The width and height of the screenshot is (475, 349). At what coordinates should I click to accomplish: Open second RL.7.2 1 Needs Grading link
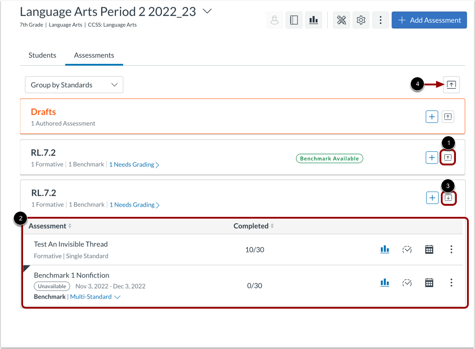coord(134,205)
